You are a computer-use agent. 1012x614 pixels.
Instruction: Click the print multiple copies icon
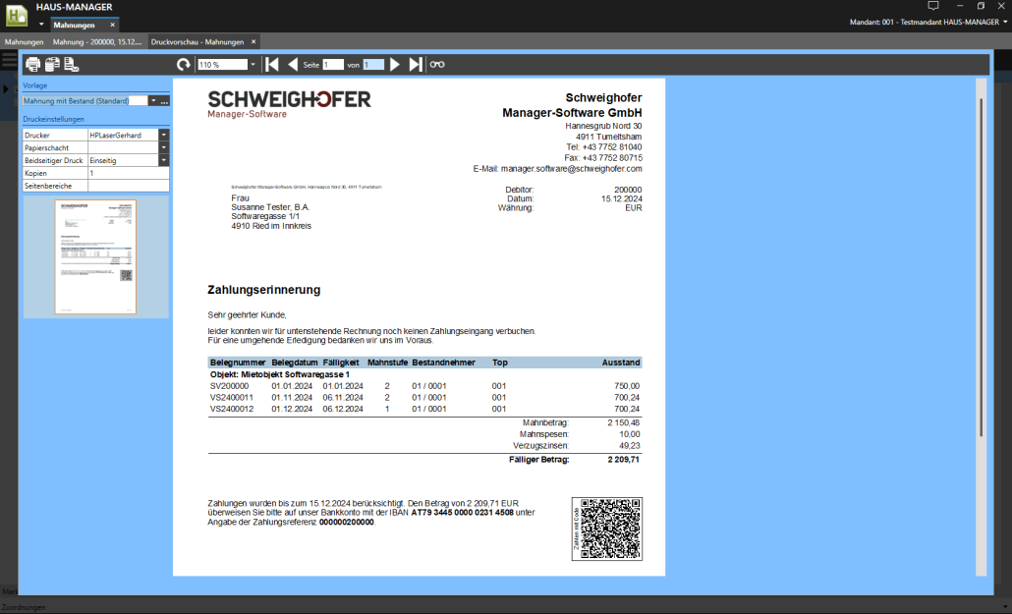tap(52, 65)
